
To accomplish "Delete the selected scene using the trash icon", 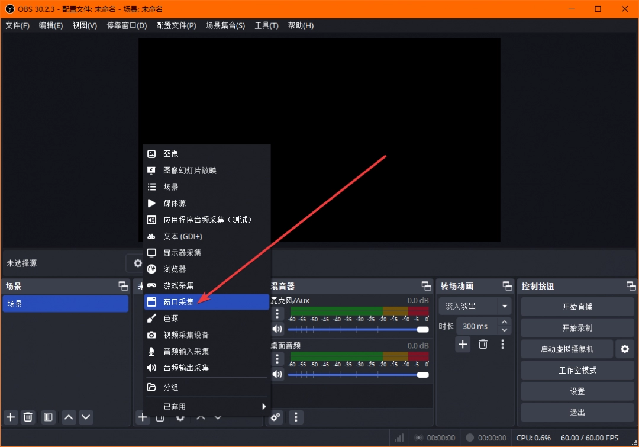I will tap(28, 417).
